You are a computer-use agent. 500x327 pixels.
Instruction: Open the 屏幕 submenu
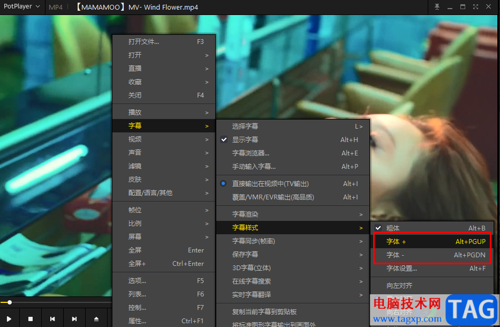click(x=164, y=236)
